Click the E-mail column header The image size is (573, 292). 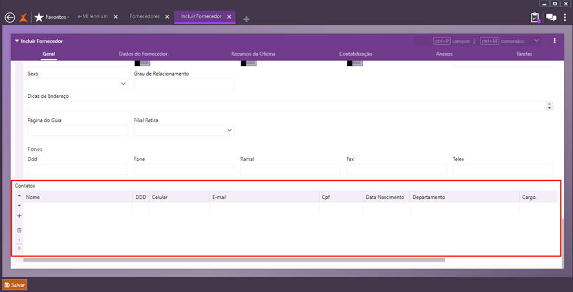coord(265,197)
